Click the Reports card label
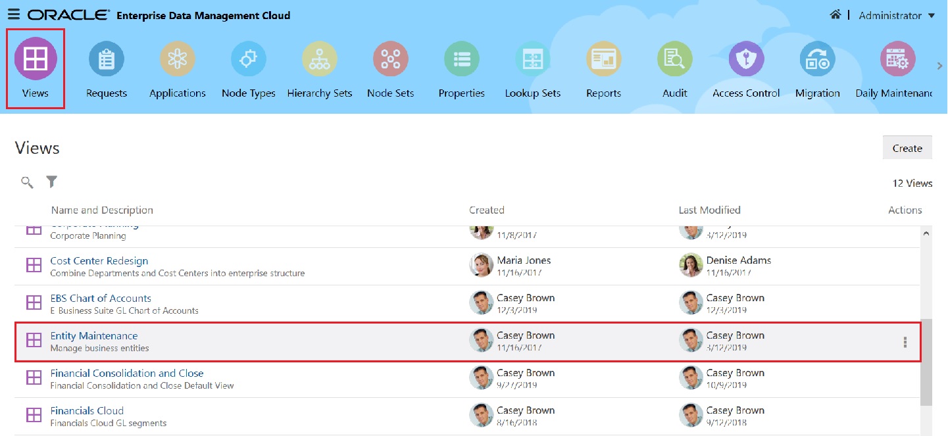Image resolution: width=948 pixels, height=436 pixels. pos(604,93)
